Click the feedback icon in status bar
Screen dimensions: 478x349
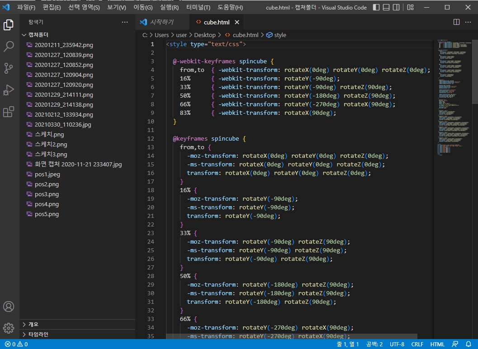[x=455, y=344]
